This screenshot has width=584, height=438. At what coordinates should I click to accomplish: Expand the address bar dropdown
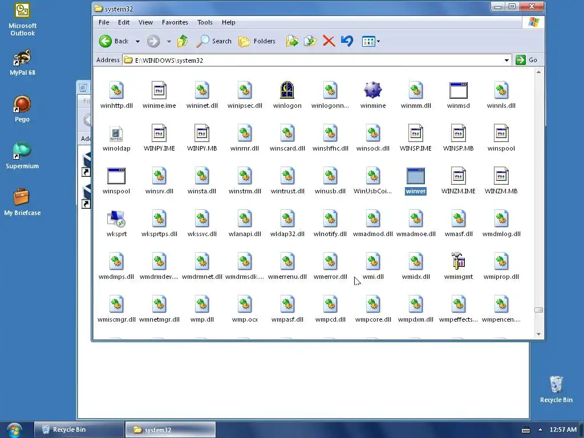click(x=506, y=60)
